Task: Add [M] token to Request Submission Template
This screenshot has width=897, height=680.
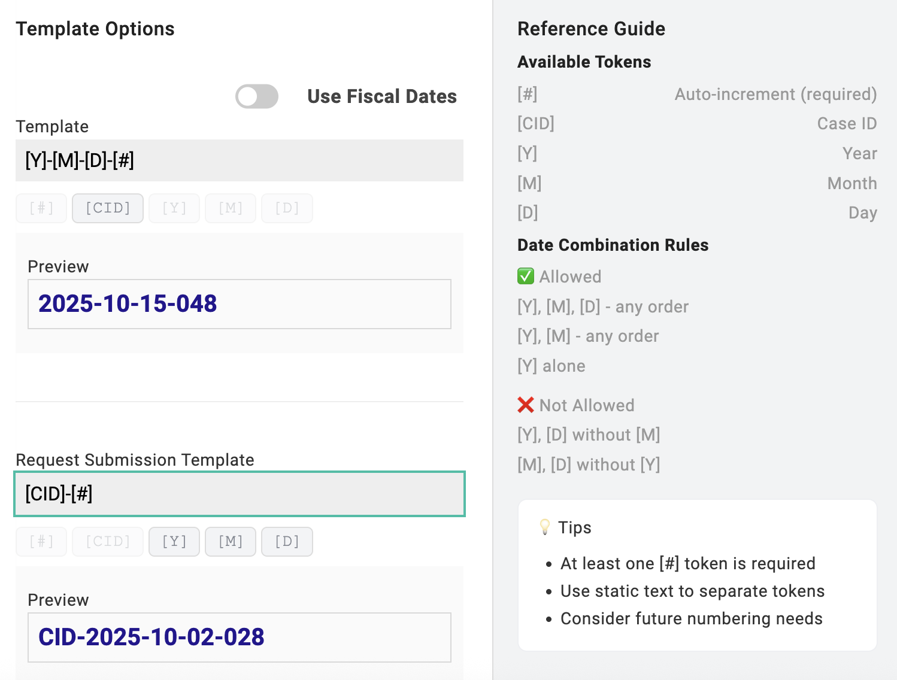Action: (x=231, y=542)
